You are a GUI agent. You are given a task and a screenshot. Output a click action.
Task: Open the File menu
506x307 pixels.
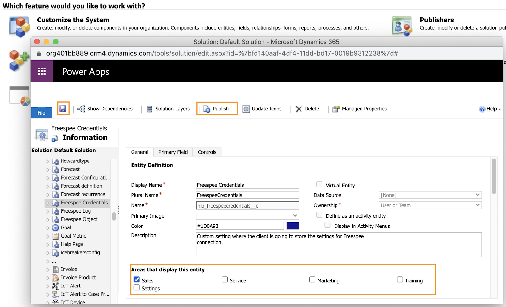(x=41, y=113)
